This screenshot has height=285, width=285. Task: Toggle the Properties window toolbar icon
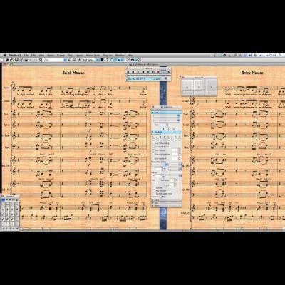tap(135, 60)
